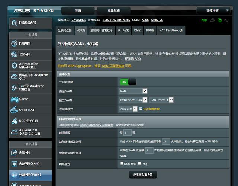
Task: Follow the WAN Internet Connection link
Action: click(x=113, y=66)
